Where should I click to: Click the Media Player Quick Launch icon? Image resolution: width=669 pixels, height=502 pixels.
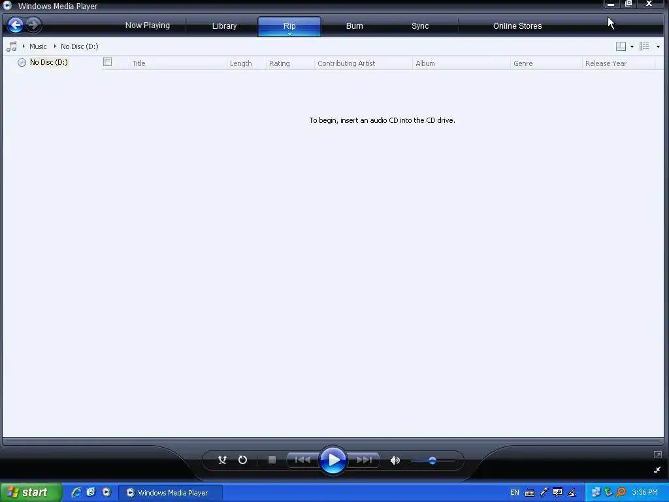tap(106, 492)
